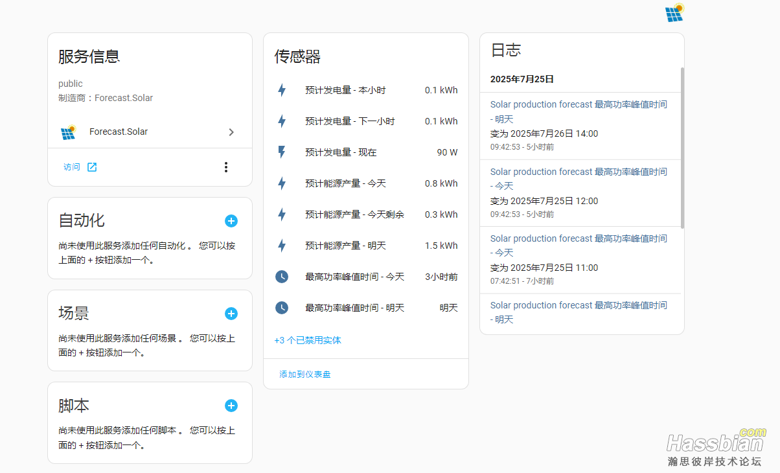Click the 2025年7月25日 date header in log
Viewport: 780px width, 473px height.
point(522,79)
